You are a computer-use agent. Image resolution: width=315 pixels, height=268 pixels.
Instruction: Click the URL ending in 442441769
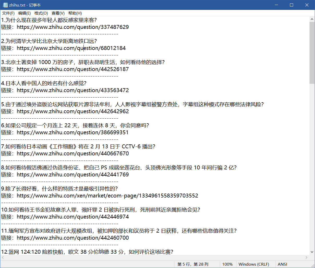point(73,175)
